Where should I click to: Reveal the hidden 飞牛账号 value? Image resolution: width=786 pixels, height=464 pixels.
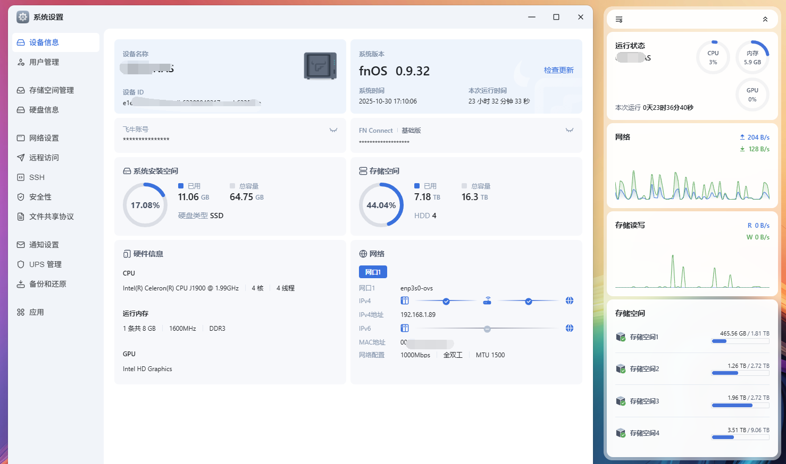(333, 130)
